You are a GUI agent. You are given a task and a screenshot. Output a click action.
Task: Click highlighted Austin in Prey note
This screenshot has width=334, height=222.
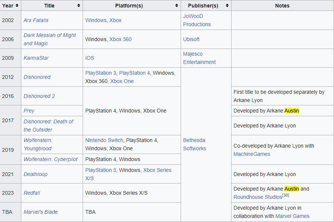(292, 111)
